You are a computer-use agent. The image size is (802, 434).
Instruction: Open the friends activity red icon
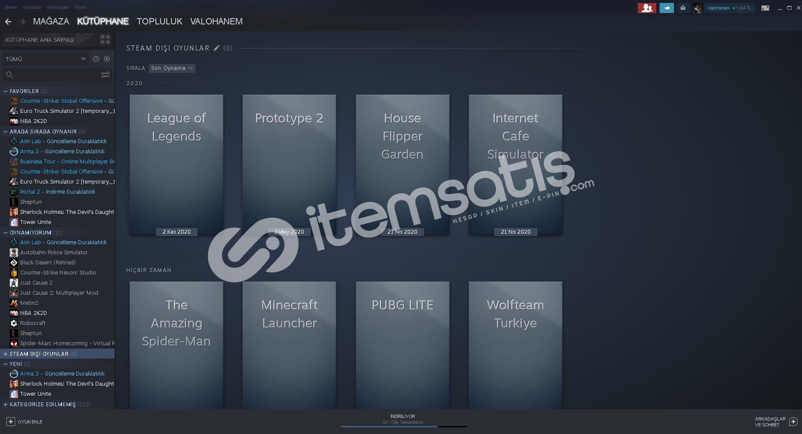(x=647, y=8)
